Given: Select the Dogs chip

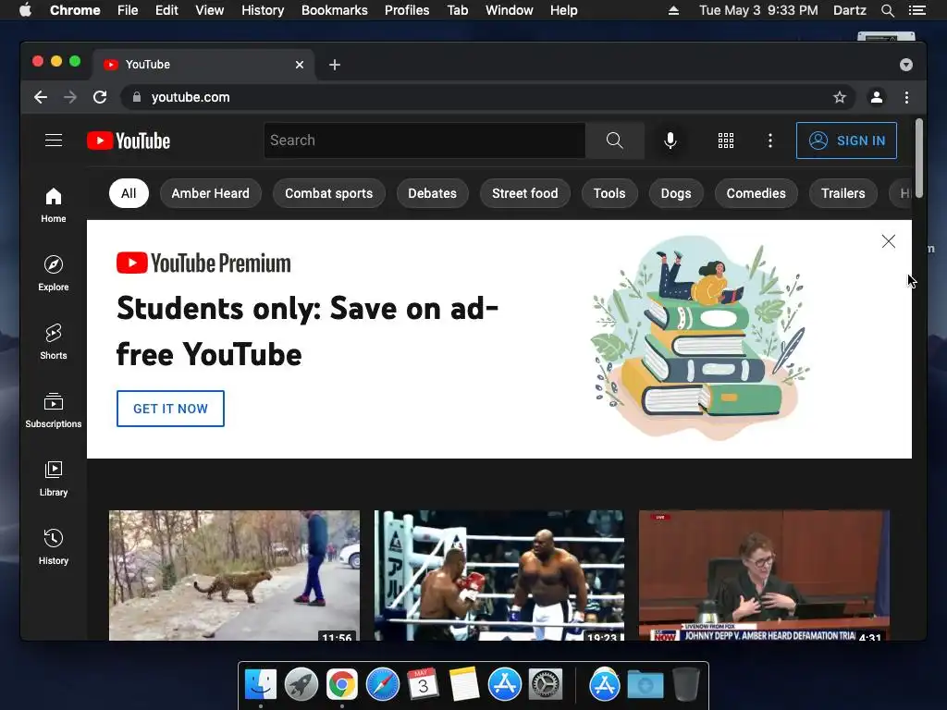Looking at the screenshot, I should [676, 193].
